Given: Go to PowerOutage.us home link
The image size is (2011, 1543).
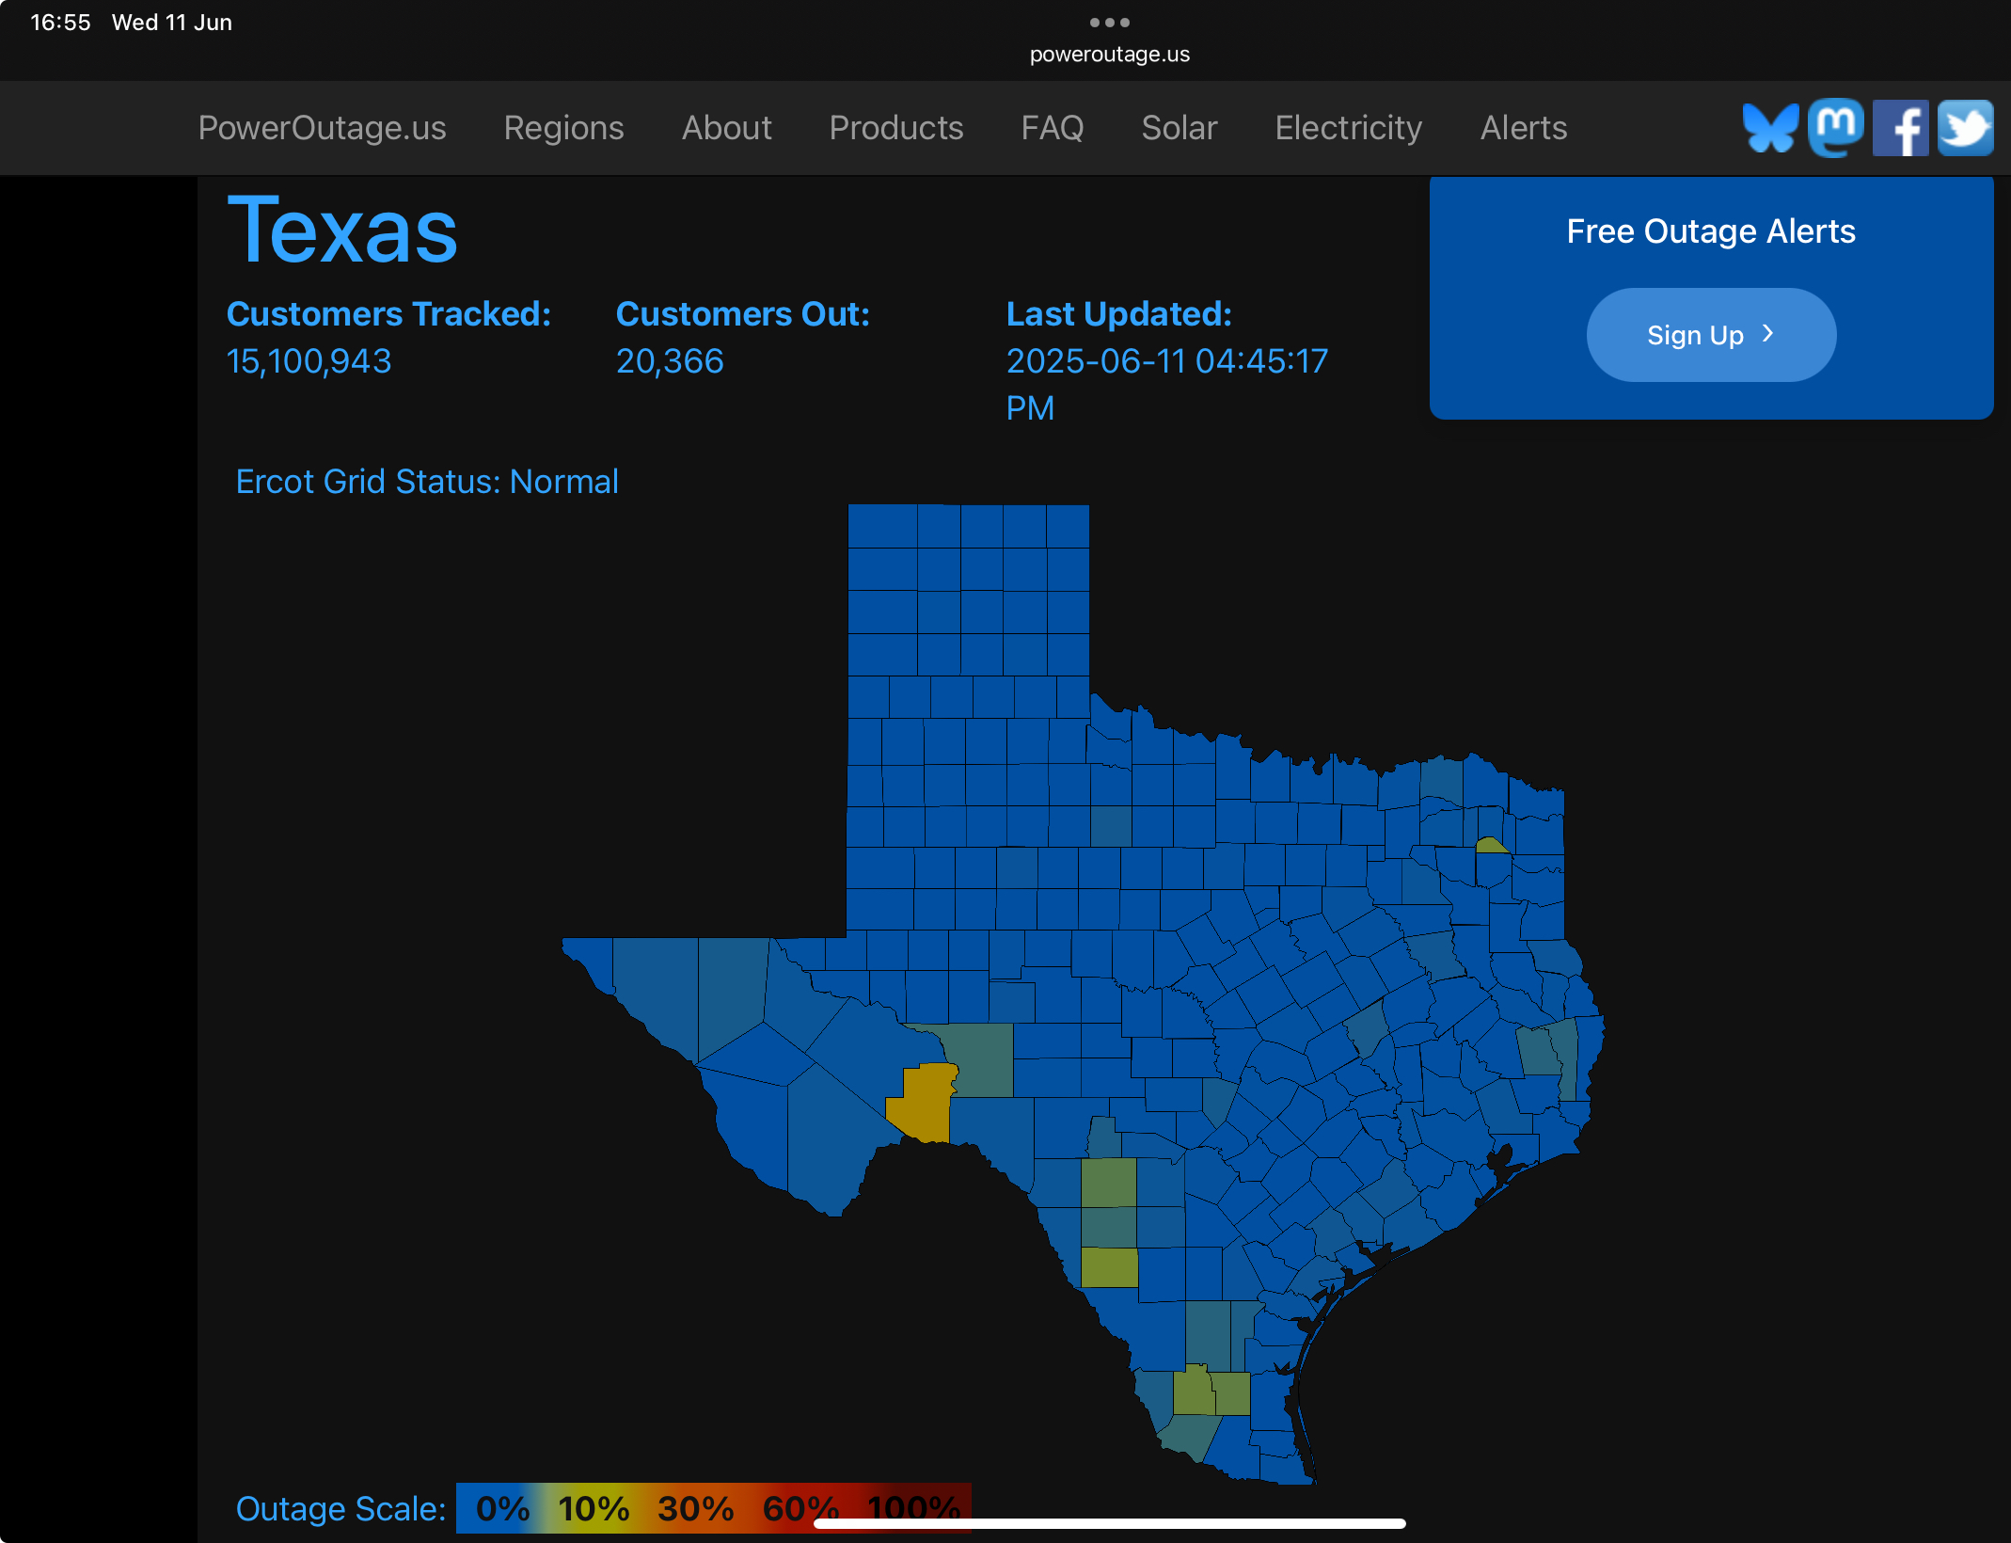Looking at the screenshot, I should pos(322,128).
